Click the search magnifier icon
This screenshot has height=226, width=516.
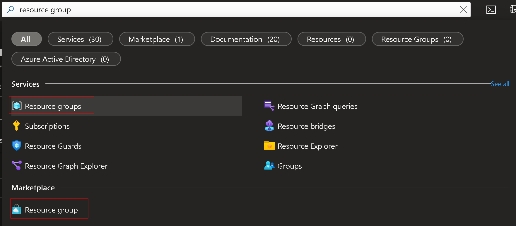(x=10, y=10)
